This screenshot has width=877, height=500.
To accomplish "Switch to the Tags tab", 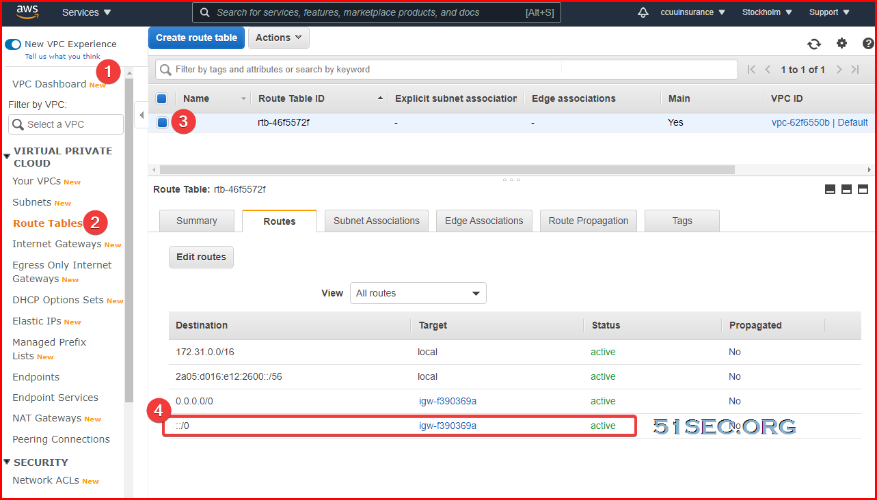I will (682, 221).
